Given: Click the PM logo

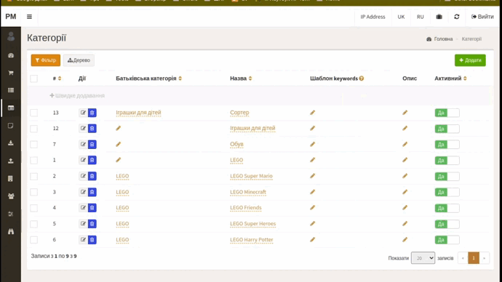Looking at the screenshot, I should point(11,17).
